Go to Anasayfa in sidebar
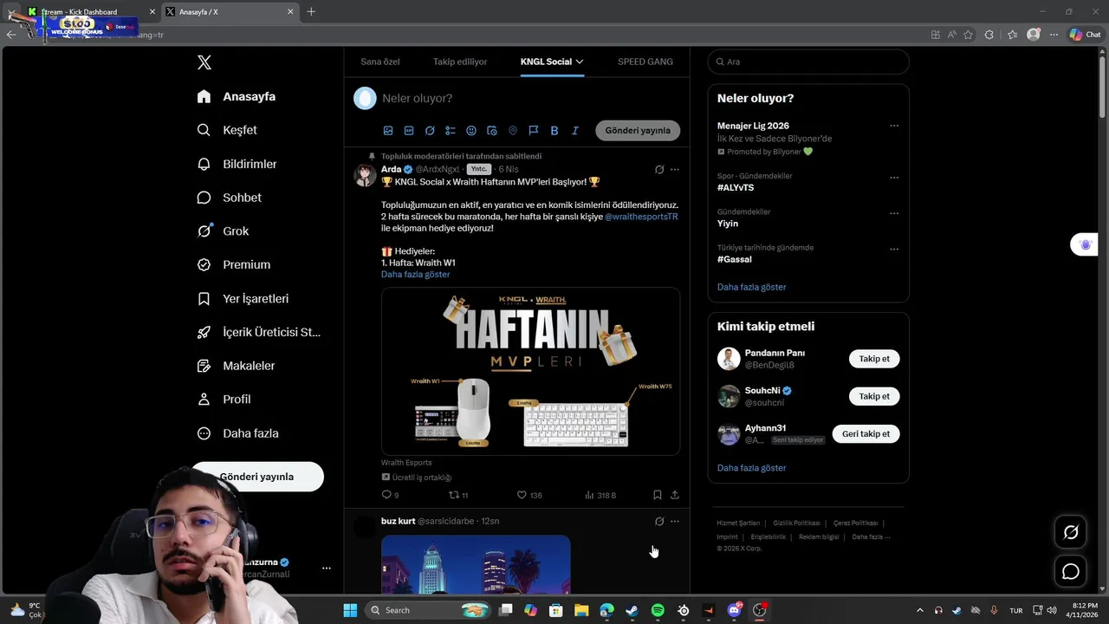The width and height of the screenshot is (1109, 624). (x=236, y=96)
